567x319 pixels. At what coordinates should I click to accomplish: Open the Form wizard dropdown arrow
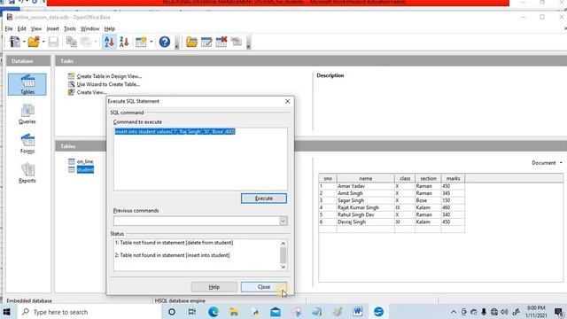(151, 42)
